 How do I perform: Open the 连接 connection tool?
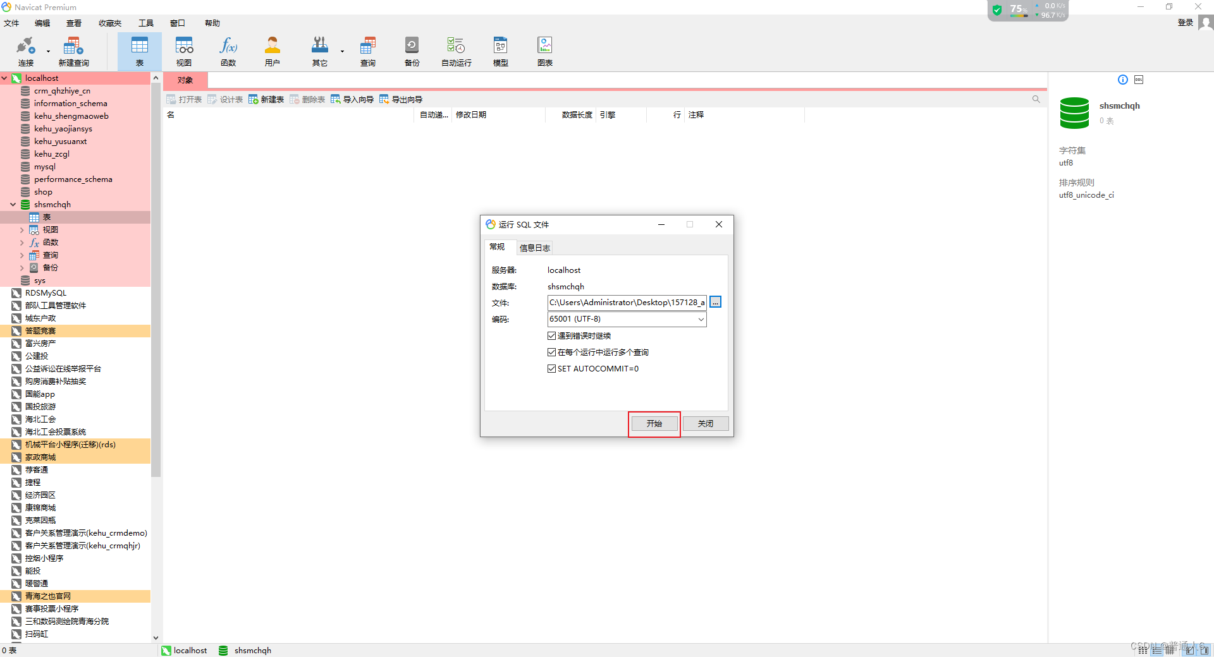(25, 51)
